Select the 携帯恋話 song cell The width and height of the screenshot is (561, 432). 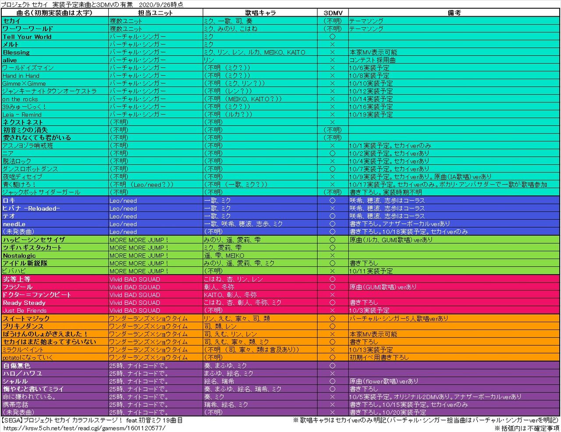55,404
